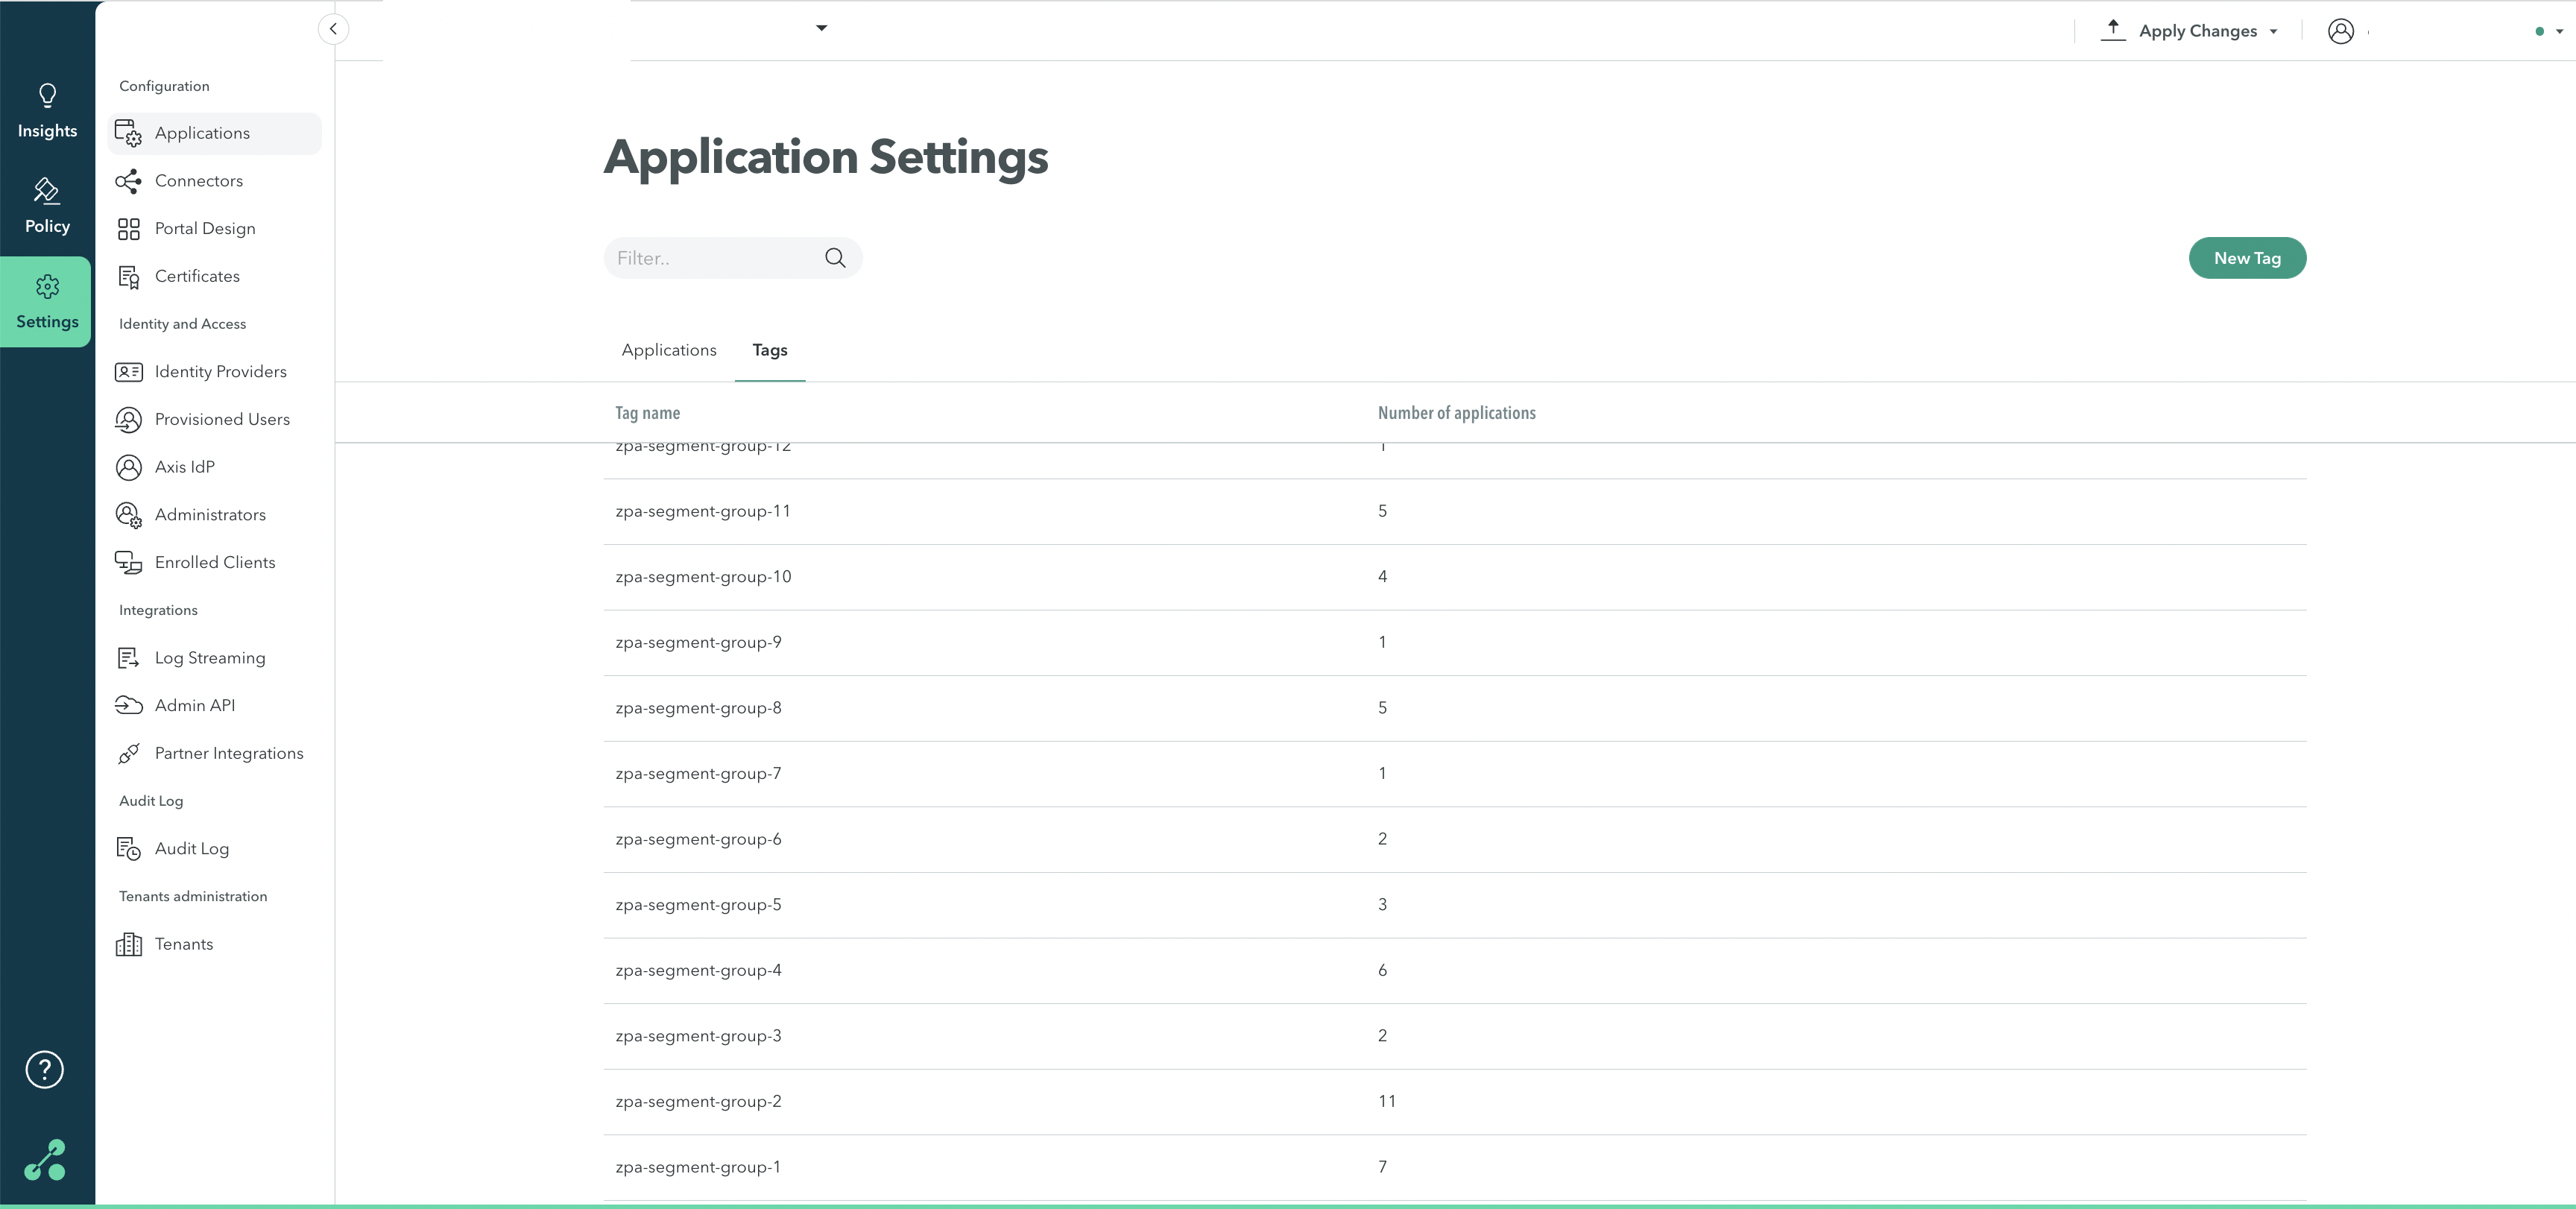Click the help question mark icon
The width and height of the screenshot is (2576, 1209).
click(45, 1070)
